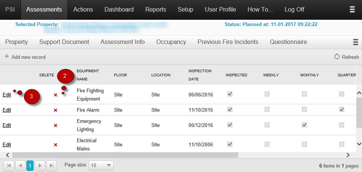Click the vertical scrollbar up arrow

[359, 93]
